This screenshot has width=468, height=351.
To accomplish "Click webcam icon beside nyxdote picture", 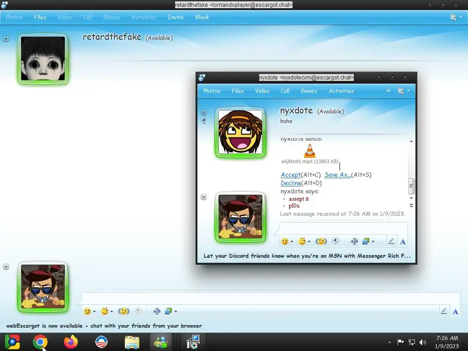I will tap(203, 121).
